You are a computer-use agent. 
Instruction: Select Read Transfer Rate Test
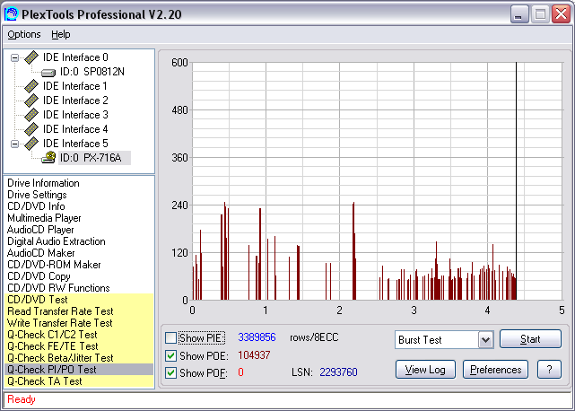(79, 311)
